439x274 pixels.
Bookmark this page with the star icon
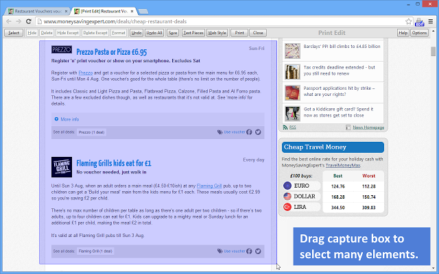pyautogui.click(x=409, y=21)
